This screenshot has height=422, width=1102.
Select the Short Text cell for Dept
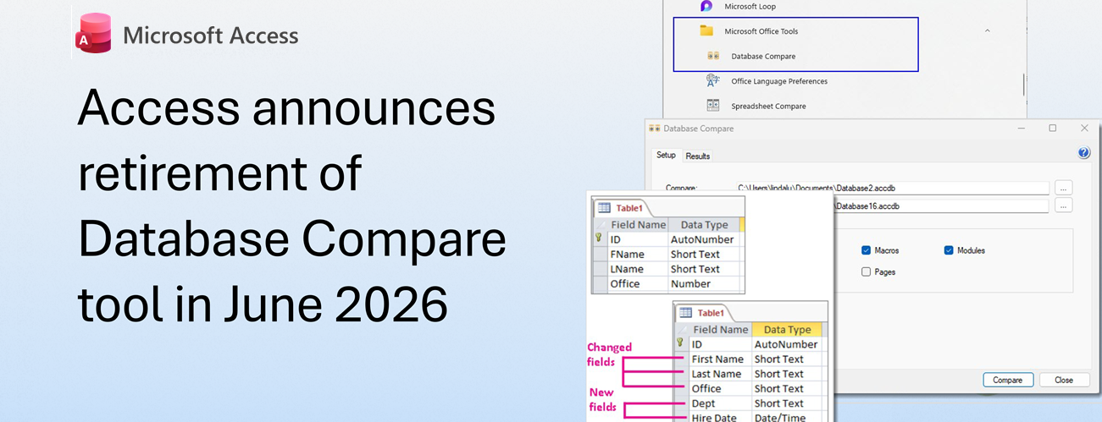(x=786, y=403)
